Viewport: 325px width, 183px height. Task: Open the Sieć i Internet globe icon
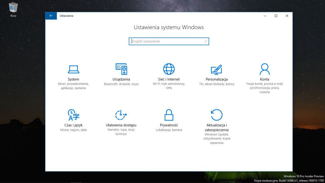pyautogui.click(x=169, y=69)
